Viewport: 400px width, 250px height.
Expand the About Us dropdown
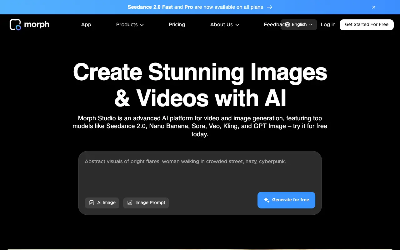pyautogui.click(x=225, y=25)
